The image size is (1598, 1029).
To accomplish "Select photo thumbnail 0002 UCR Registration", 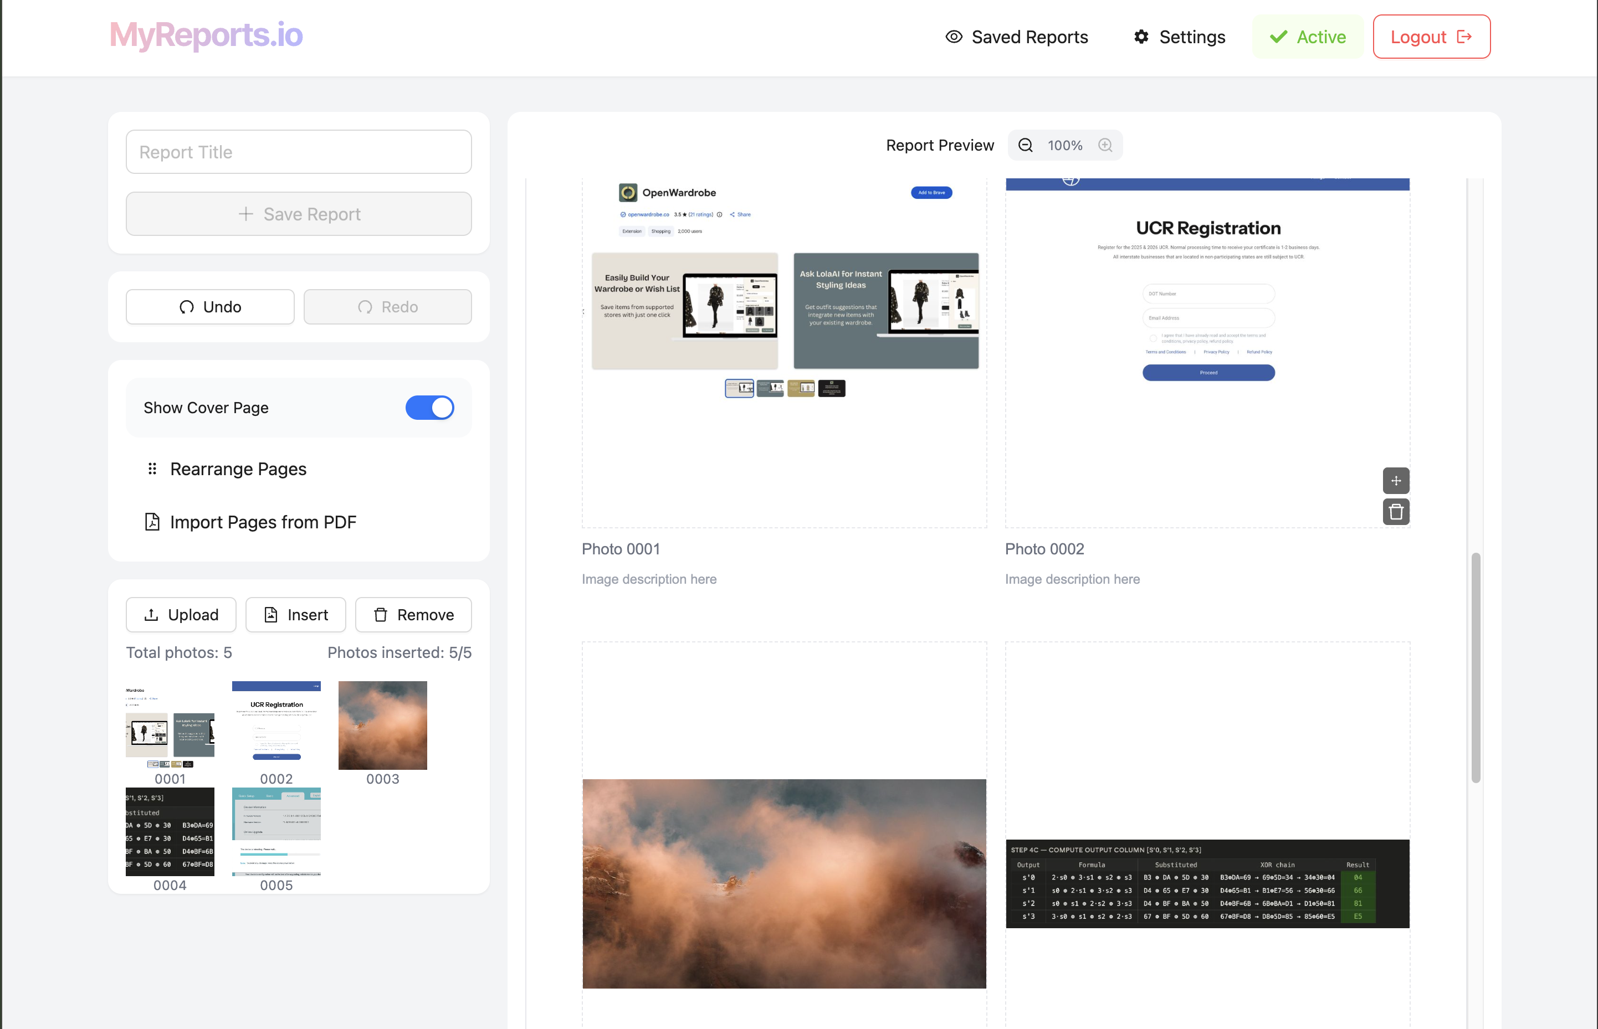I will point(276,726).
